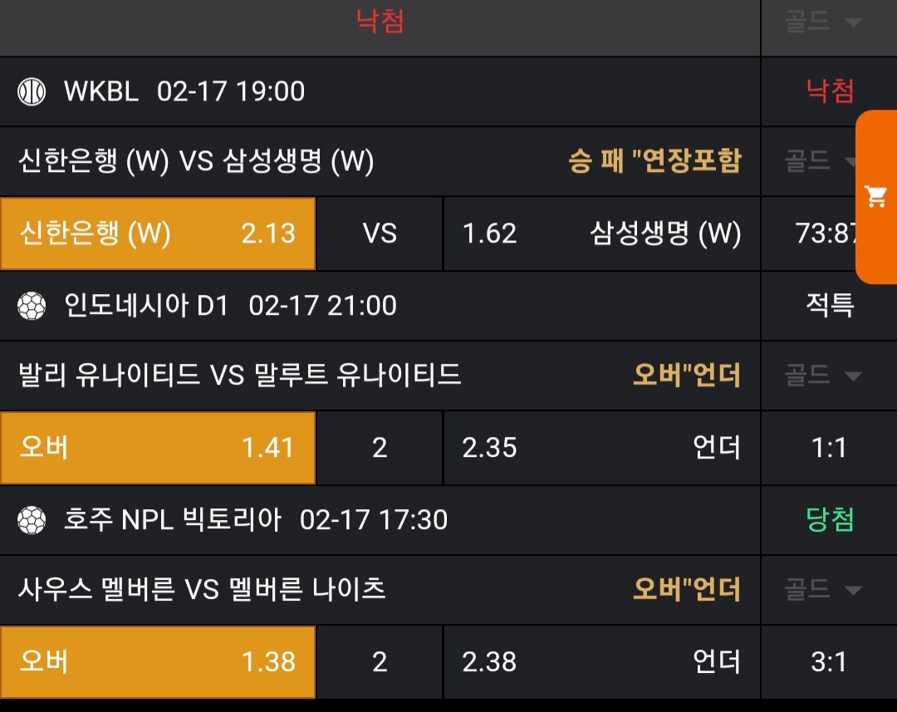Image resolution: width=897 pixels, height=712 pixels.
Task: Open 골드 dropdown for 발리 유나이티드 match
Action: [x=822, y=376]
